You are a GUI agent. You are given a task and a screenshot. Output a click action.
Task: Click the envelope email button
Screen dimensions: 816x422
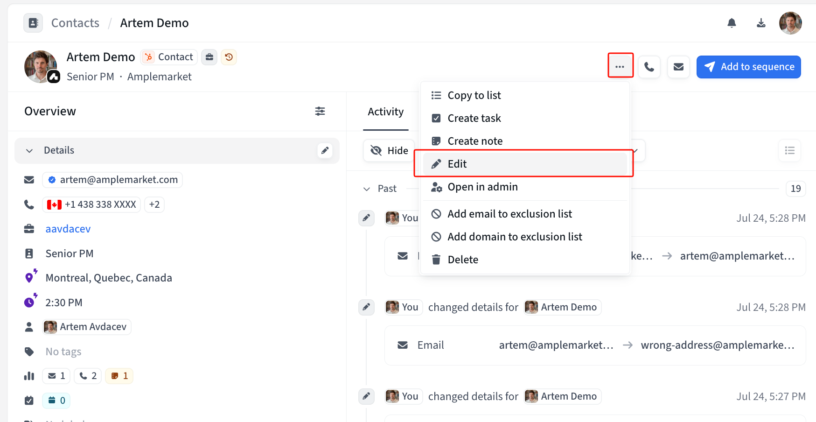click(x=678, y=67)
